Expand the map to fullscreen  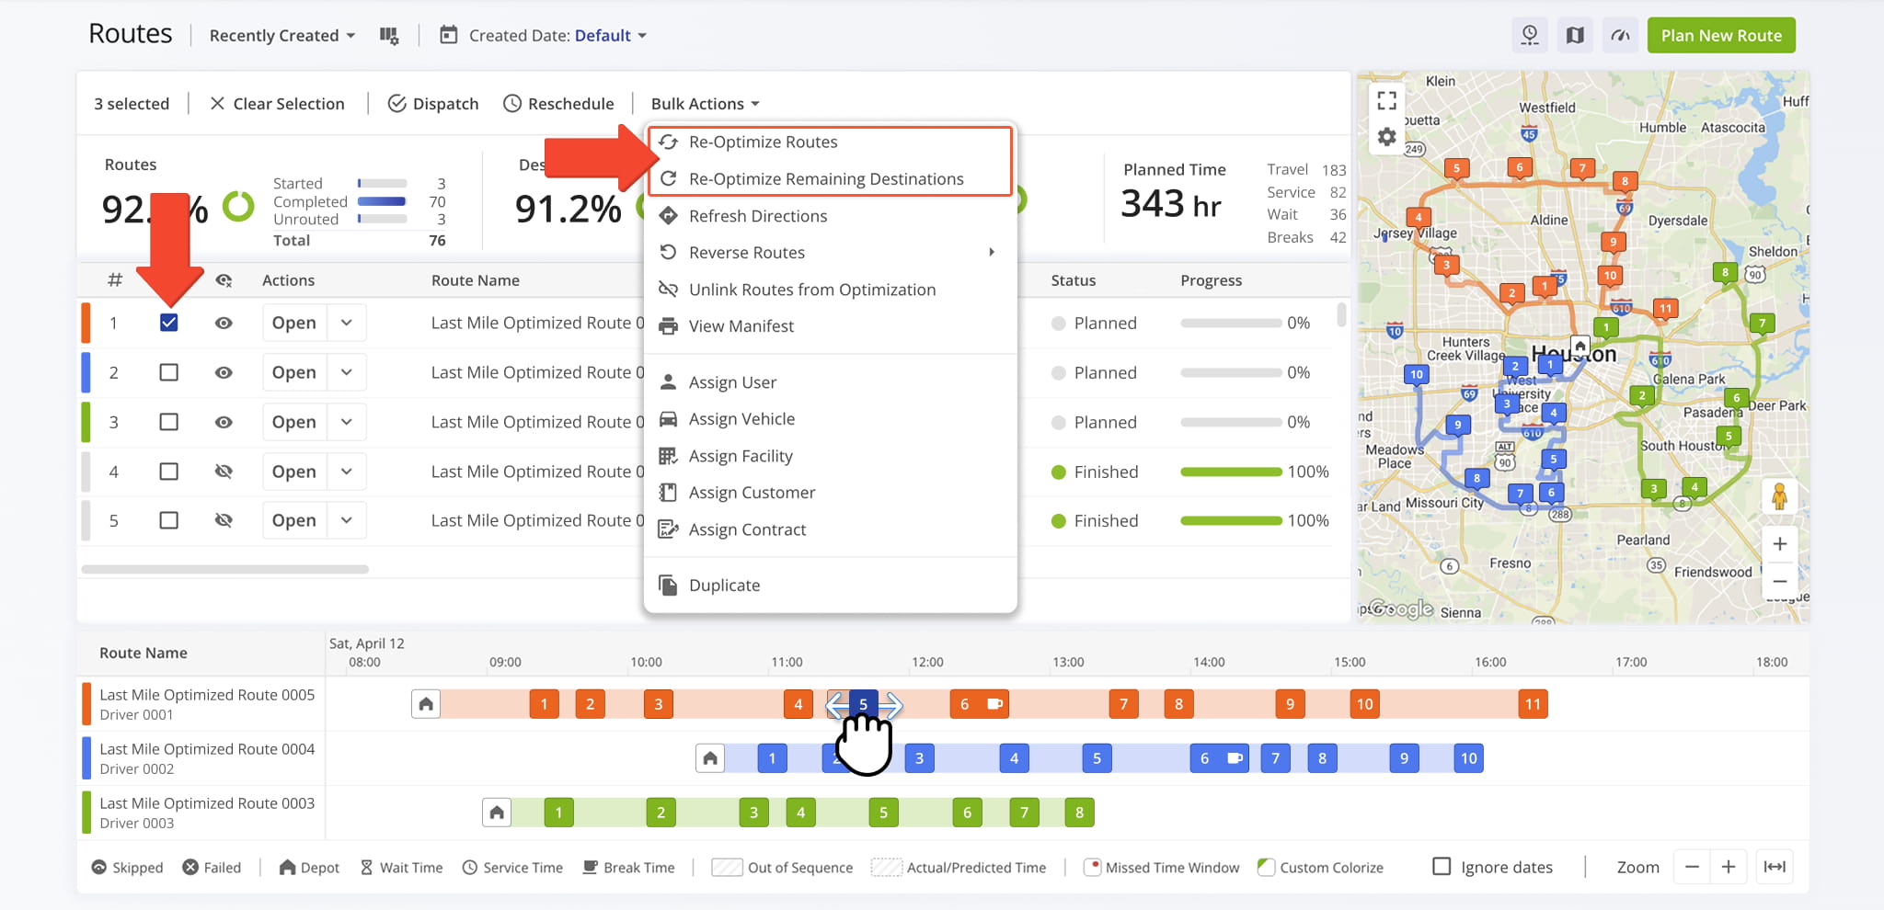click(x=1386, y=100)
